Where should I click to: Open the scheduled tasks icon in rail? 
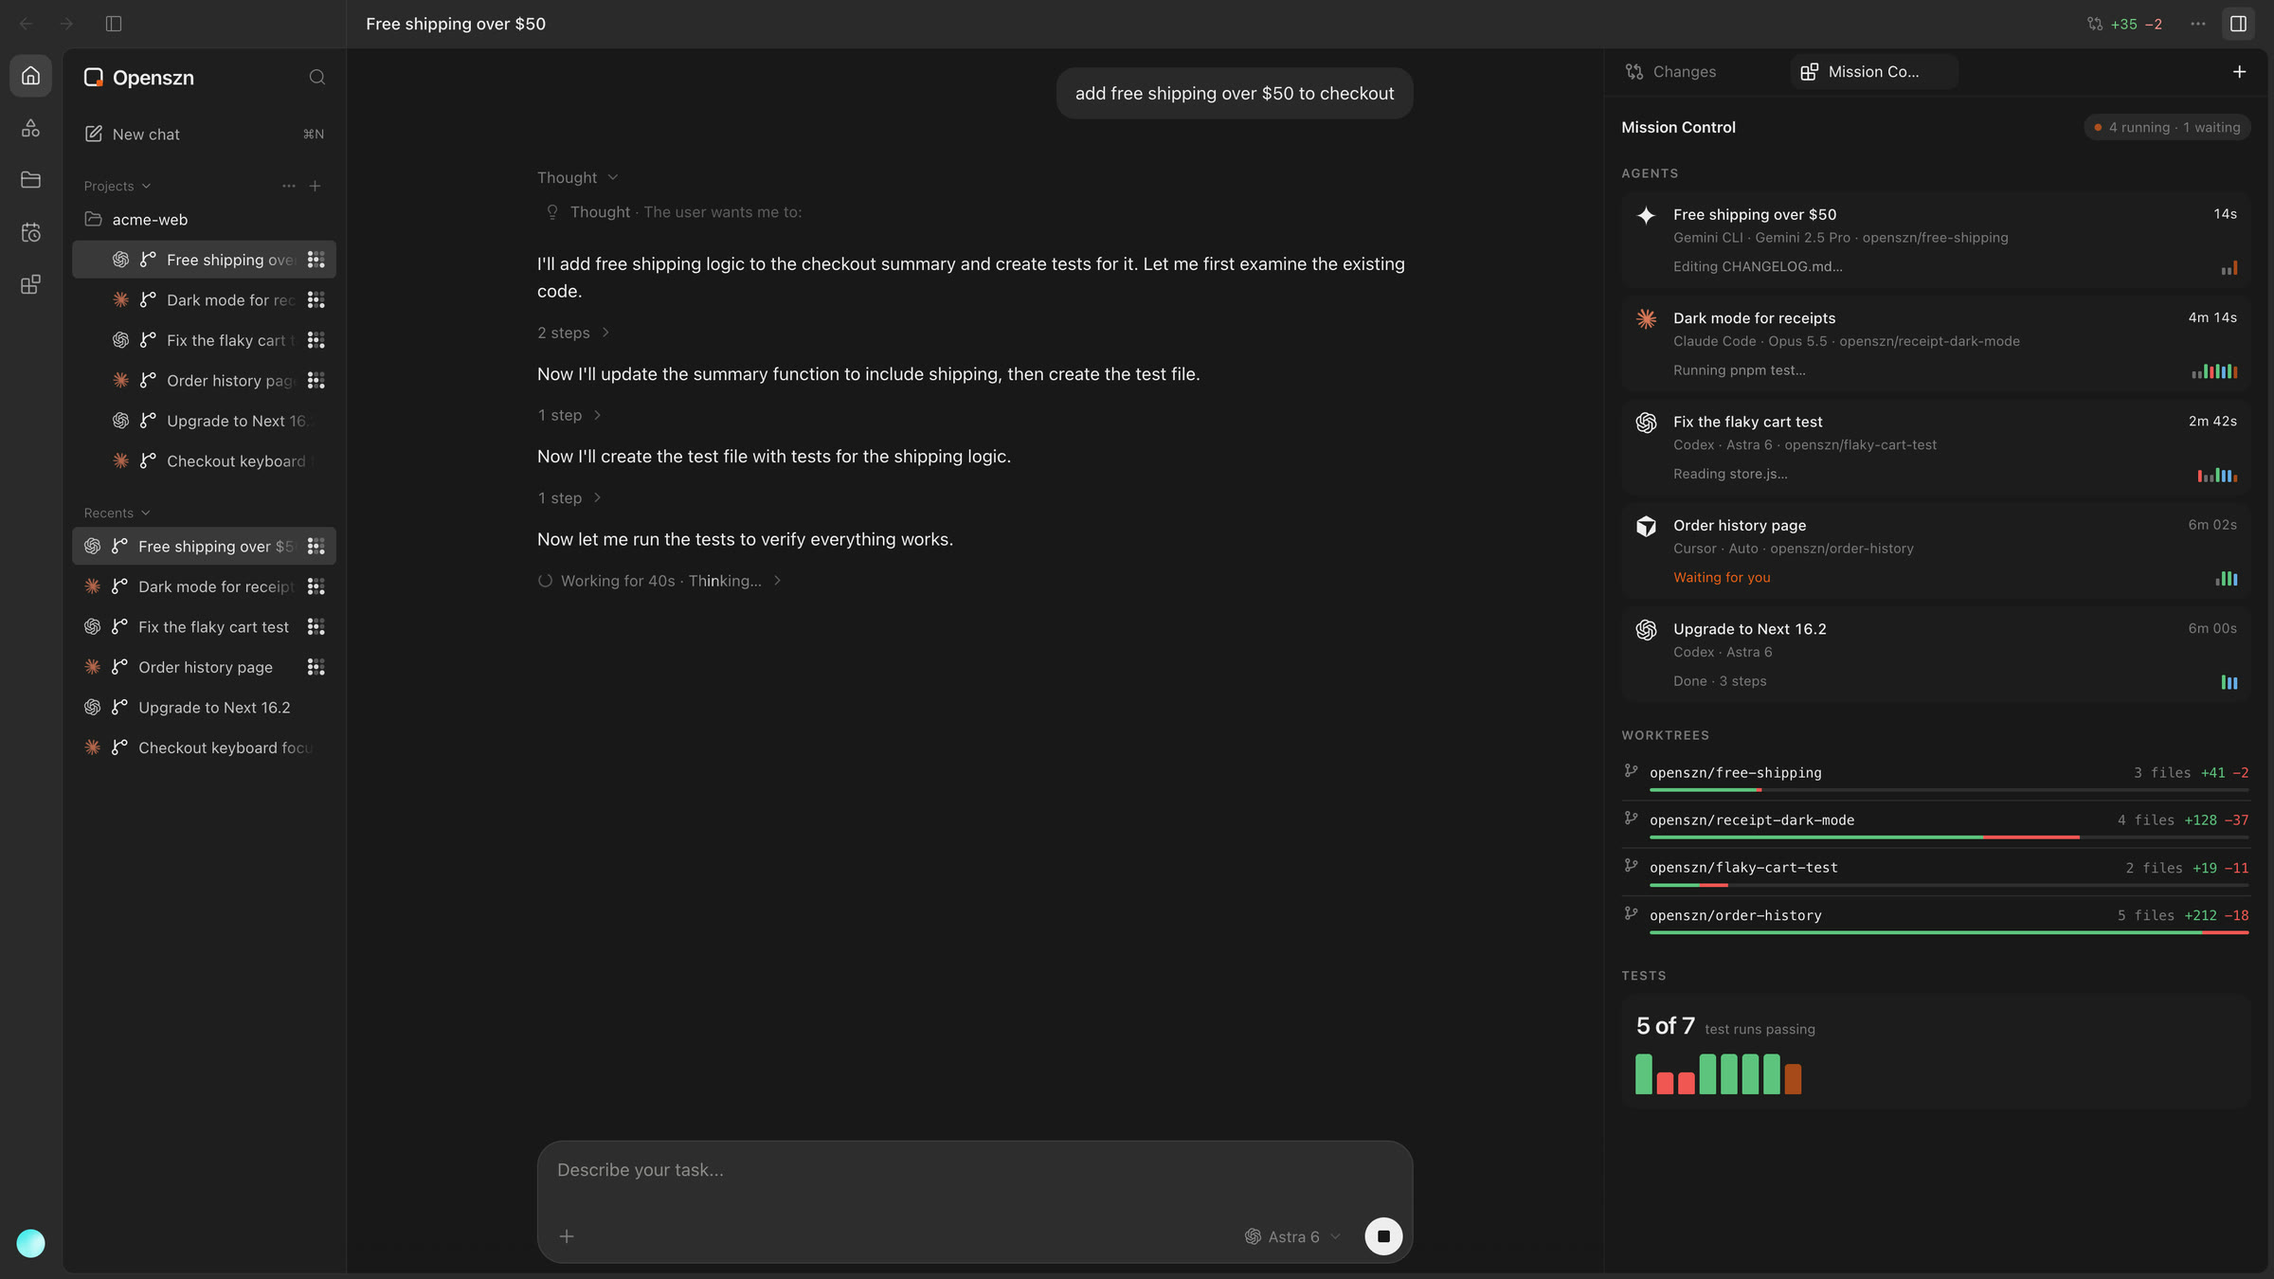(x=30, y=232)
